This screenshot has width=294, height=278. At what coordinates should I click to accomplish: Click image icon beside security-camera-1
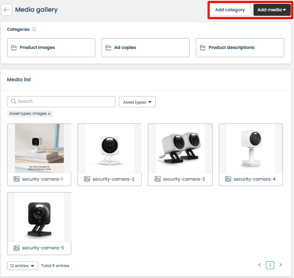16,179
